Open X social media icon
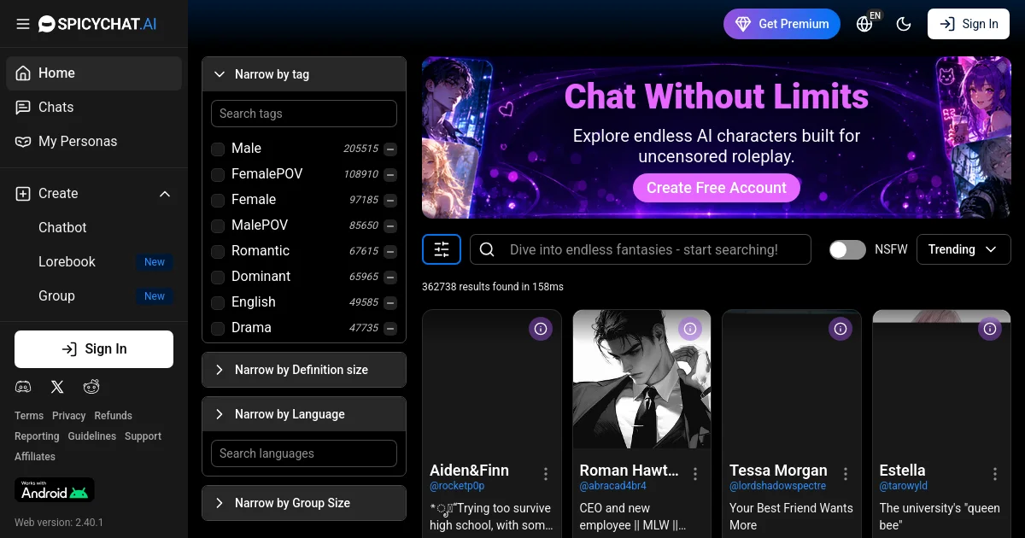 tap(57, 387)
